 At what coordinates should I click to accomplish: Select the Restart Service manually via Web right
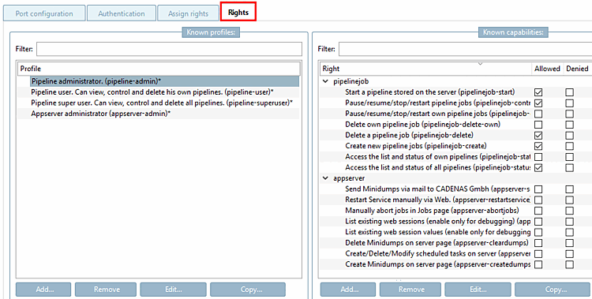click(x=437, y=200)
